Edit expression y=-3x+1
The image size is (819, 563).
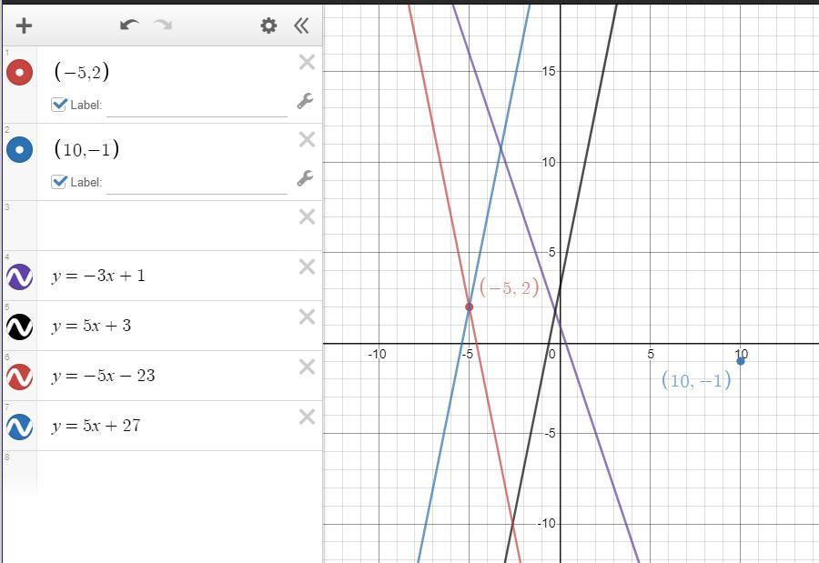98,276
